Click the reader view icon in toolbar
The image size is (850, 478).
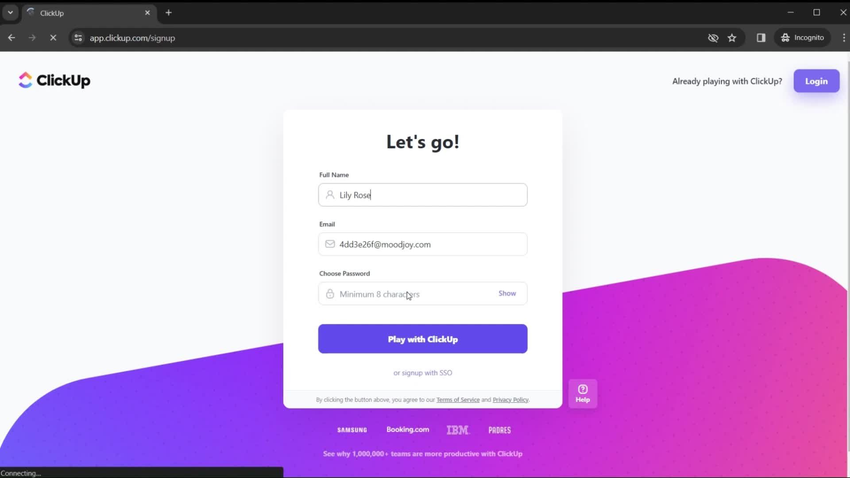[x=761, y=37]
